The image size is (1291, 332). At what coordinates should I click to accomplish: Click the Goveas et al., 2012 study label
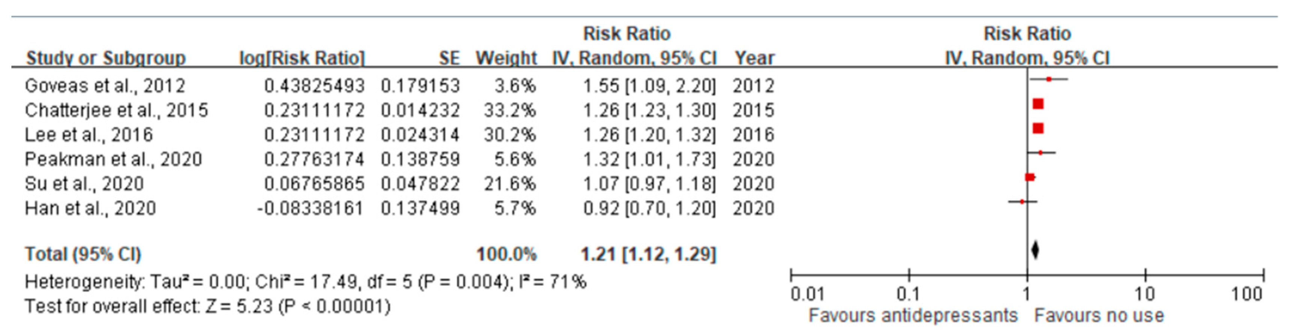(105, 86)
